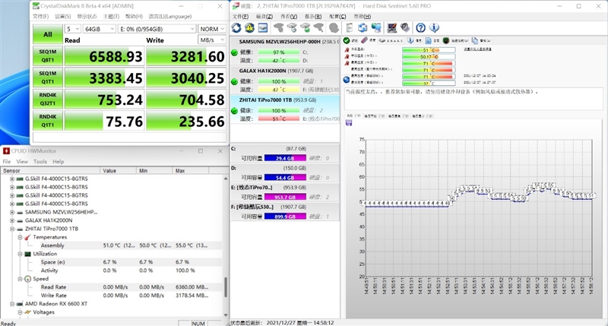Open the HWMonitor Tools menu
The height and width of the screenshot is (326, 608).
pos(40,162)
